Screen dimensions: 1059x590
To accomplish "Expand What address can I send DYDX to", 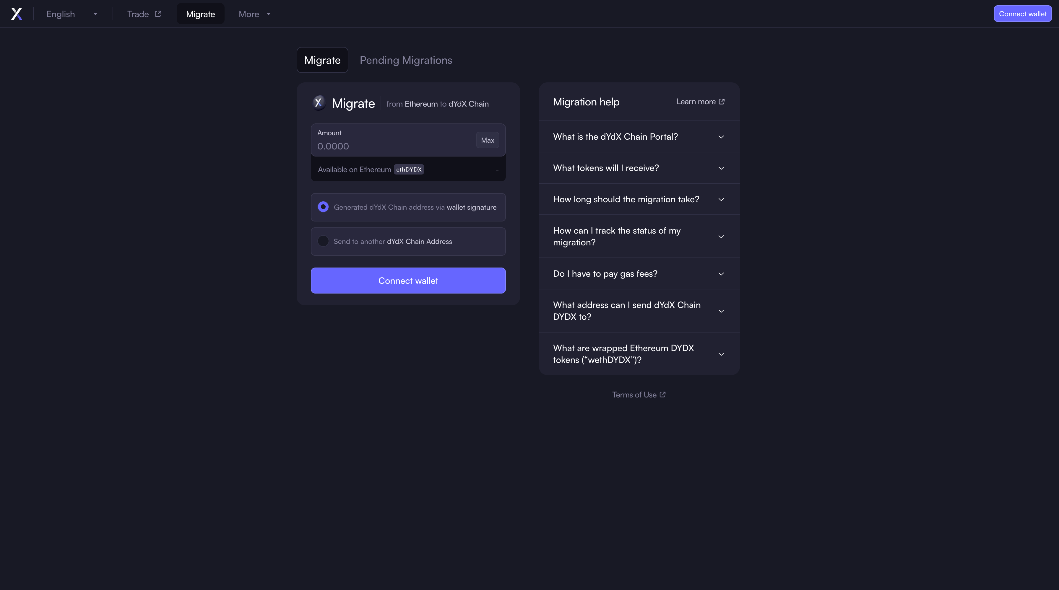I will 639,311.
